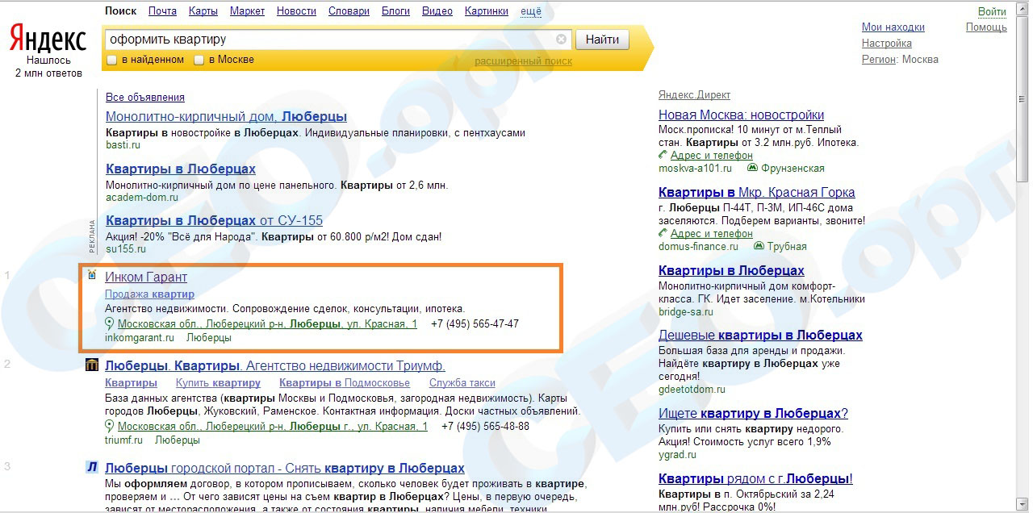Open the "расширенный поиск" advanced search options
The image size is (1033, 513).
point(523,61)
